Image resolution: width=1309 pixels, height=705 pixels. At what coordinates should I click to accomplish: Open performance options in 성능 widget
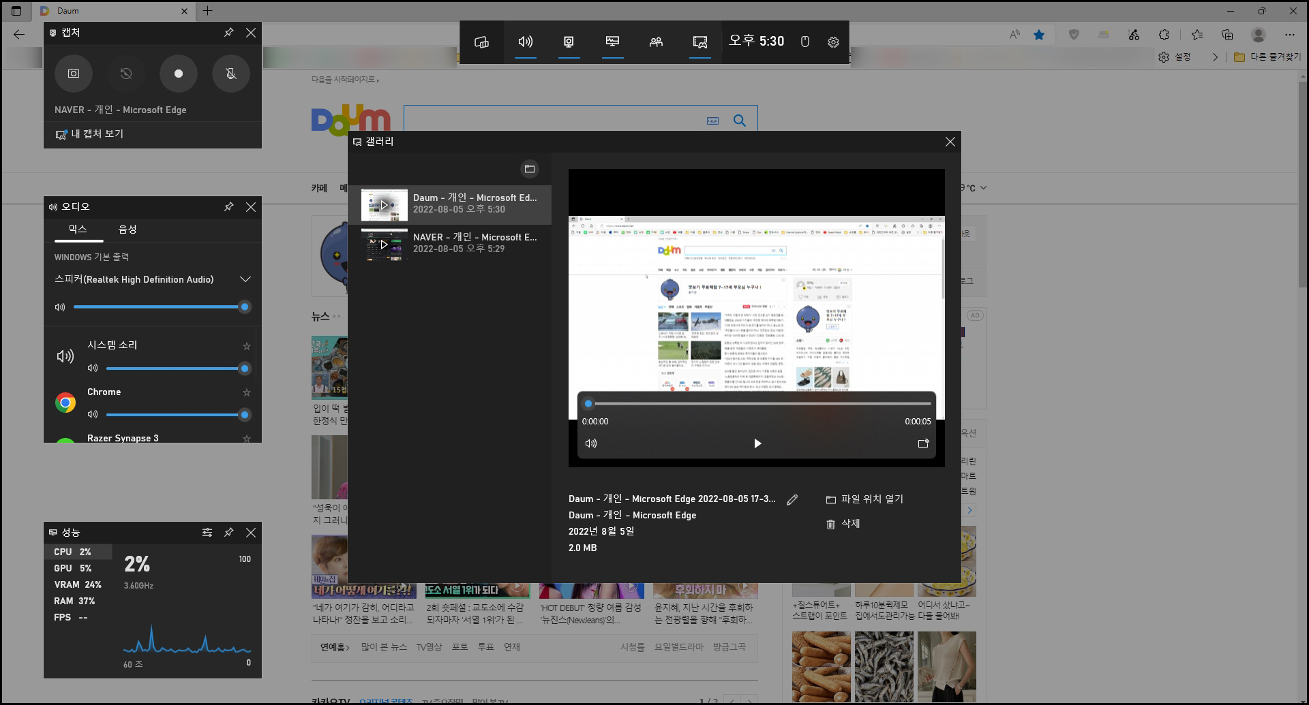(207, 533)
